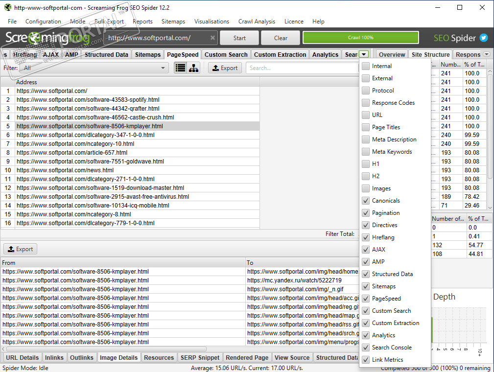
Task: Select the SERP Snippet tab
Action: 200,357
